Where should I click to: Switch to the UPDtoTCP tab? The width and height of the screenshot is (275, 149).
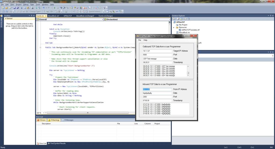pos(68,16)
